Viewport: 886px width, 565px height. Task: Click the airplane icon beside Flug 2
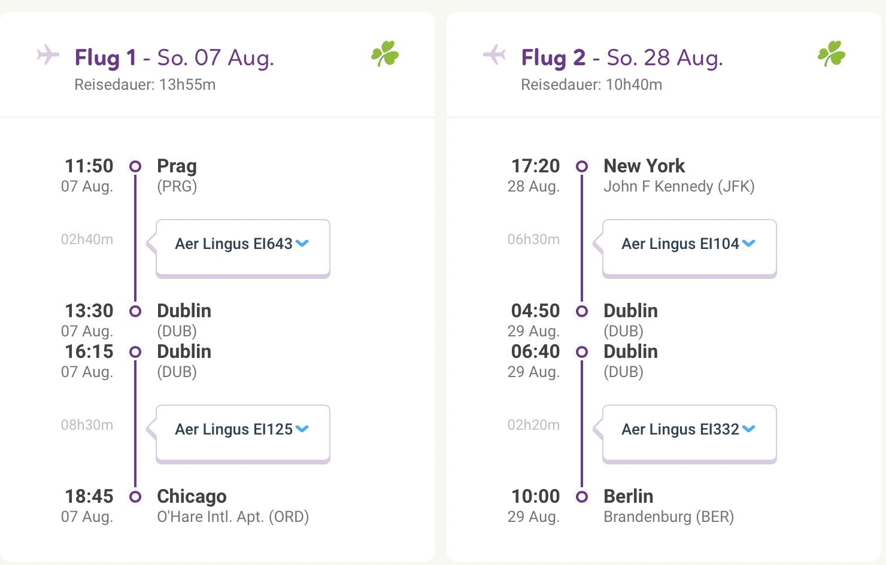[x=494, y=55]
